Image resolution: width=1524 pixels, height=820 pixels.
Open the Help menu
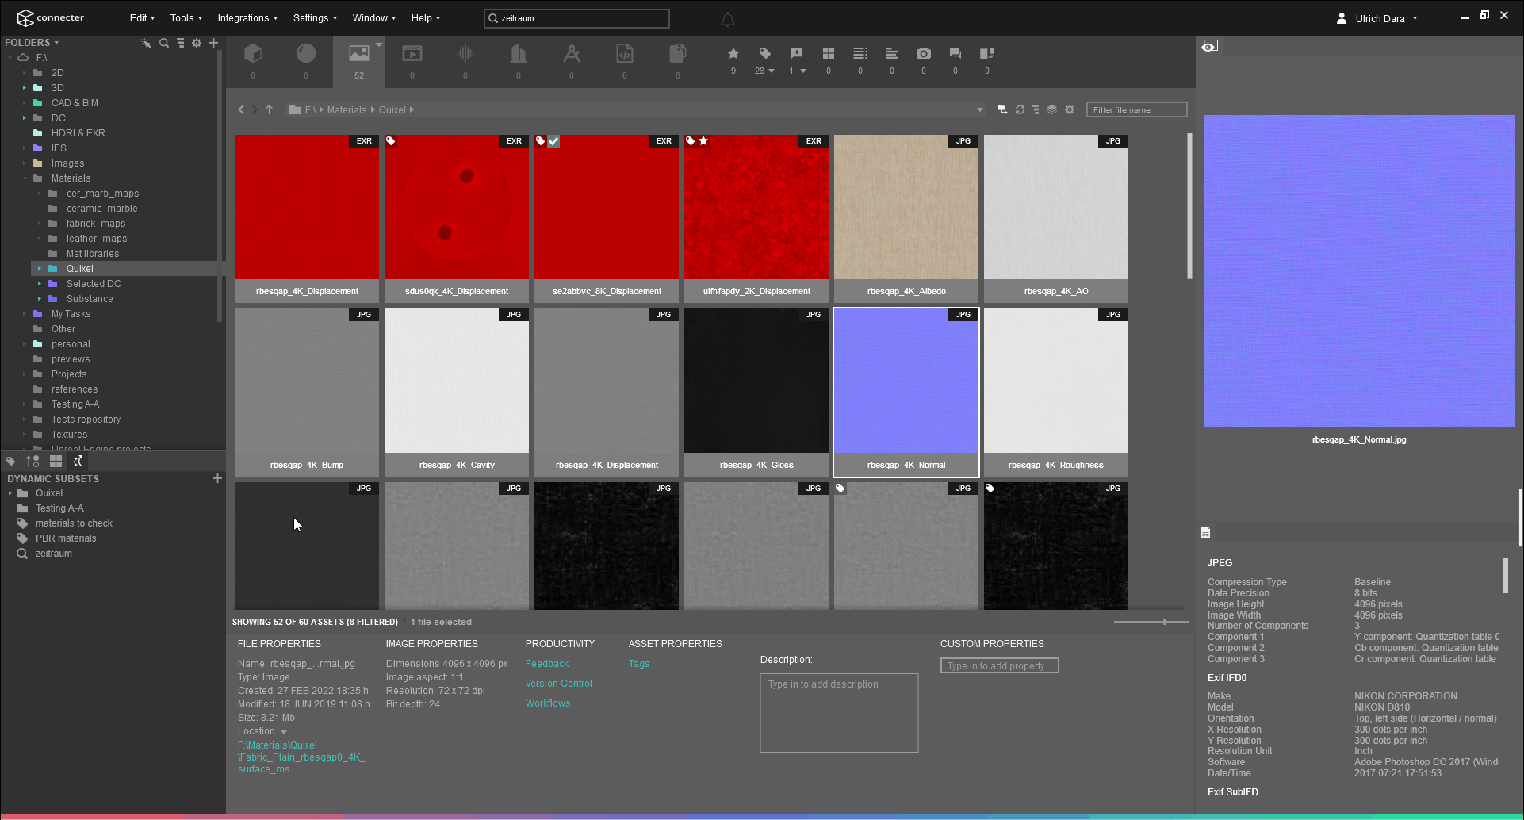point(426,18)
